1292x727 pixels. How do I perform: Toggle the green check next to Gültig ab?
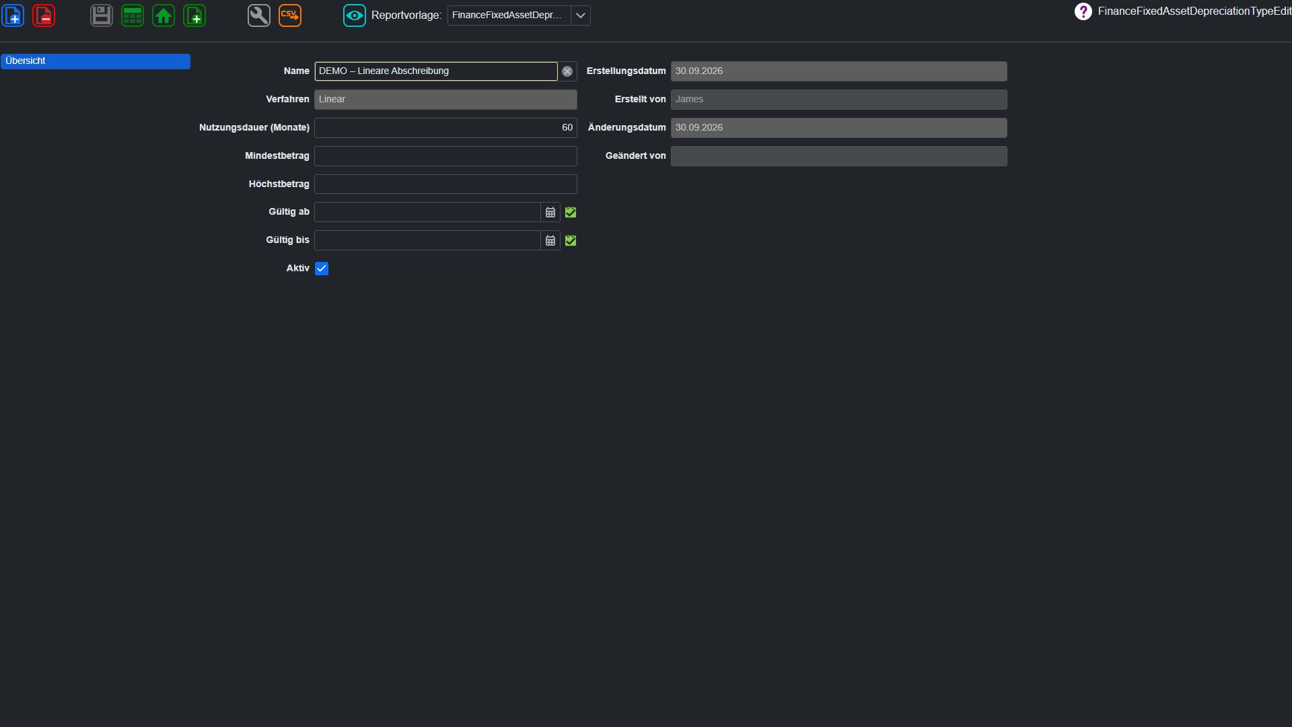(x=571, y=212)
